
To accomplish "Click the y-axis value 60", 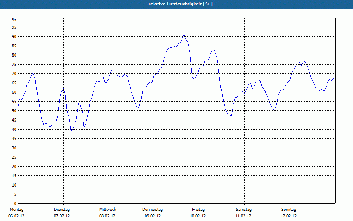I will click(14, 92).
